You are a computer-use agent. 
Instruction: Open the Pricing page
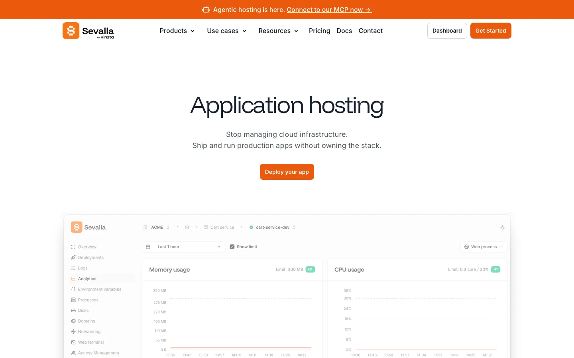[319, 31]
